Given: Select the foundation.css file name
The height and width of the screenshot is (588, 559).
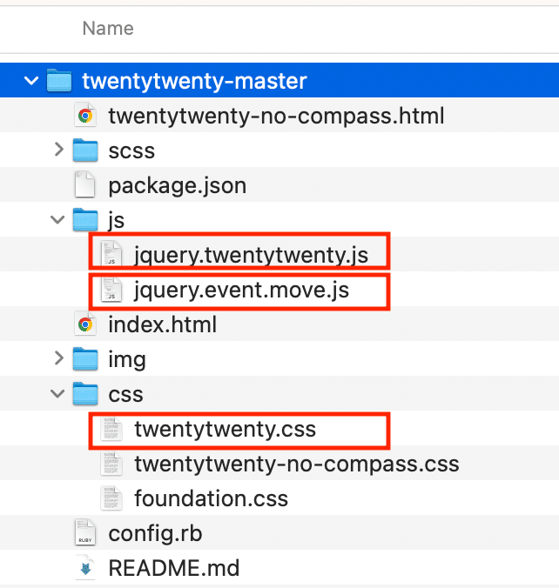Looking at the screenshot, I should click(x=211, y=498).
